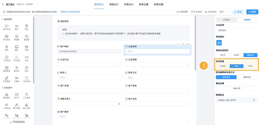
Task: Select the 复选框 checkbox component
Action: (x=26, y=38)
